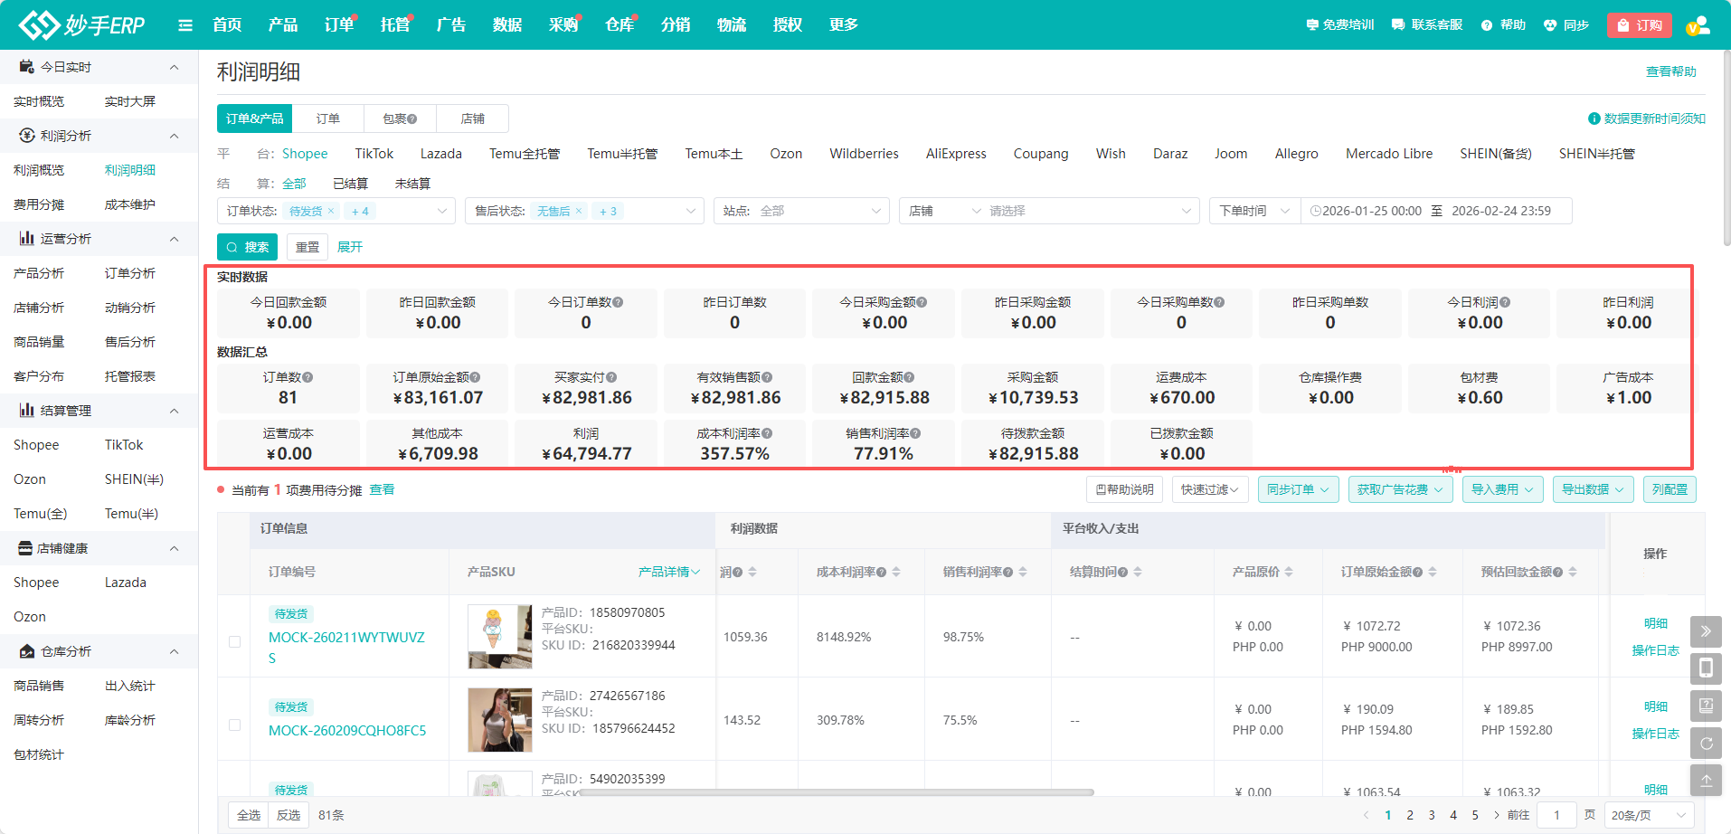This screenshot has width=1731, height=834.
Task: Click the 搜索 search button
Action: point(247,247)
